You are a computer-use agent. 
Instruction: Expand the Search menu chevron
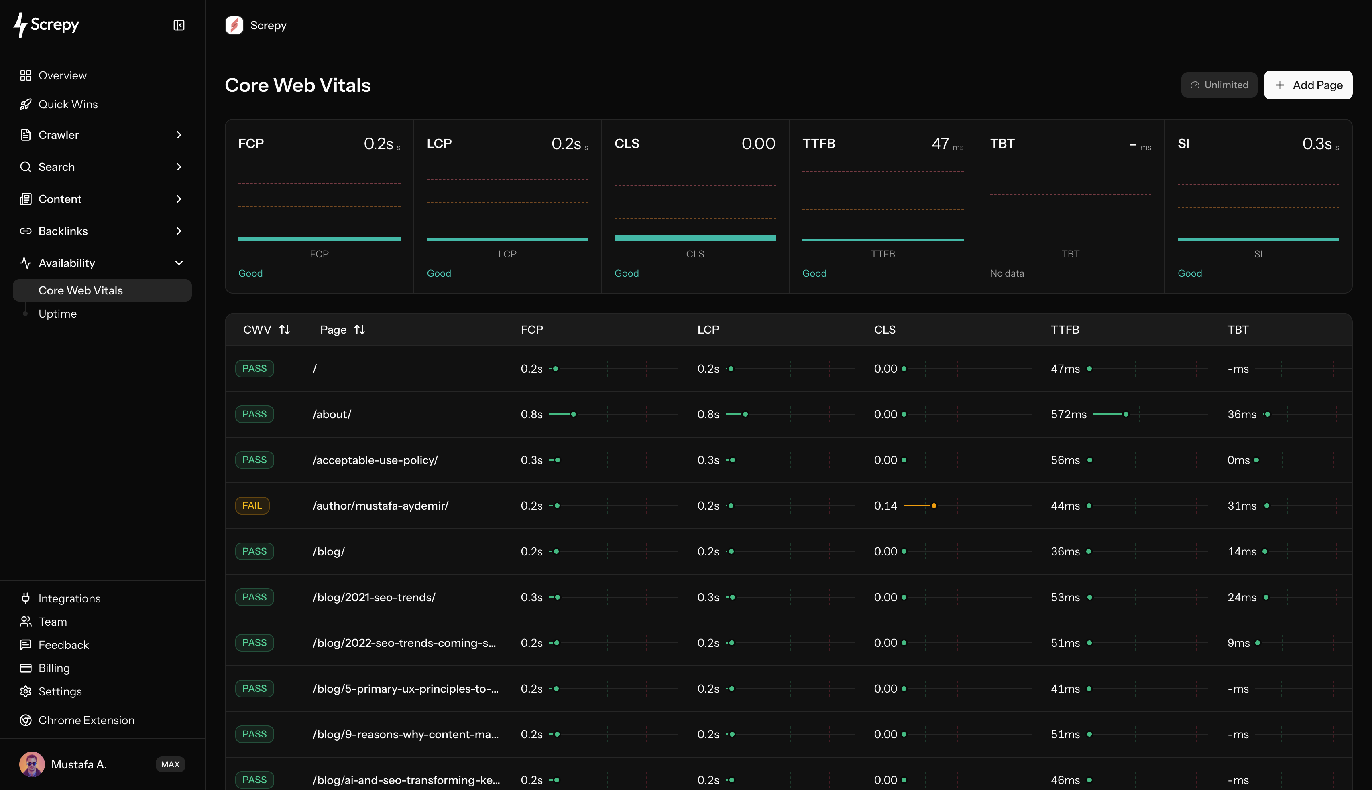(x=179, y=166)
